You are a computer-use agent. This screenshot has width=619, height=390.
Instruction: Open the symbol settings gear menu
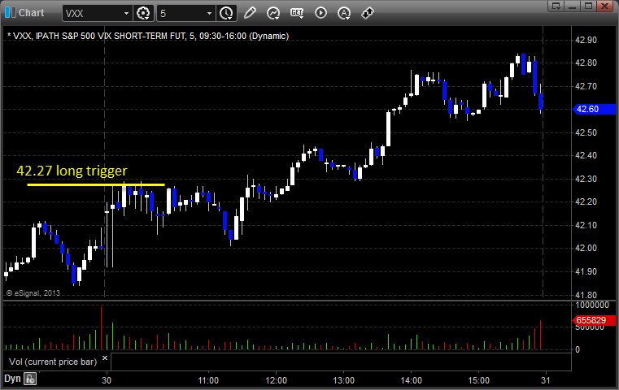point(143,13)
